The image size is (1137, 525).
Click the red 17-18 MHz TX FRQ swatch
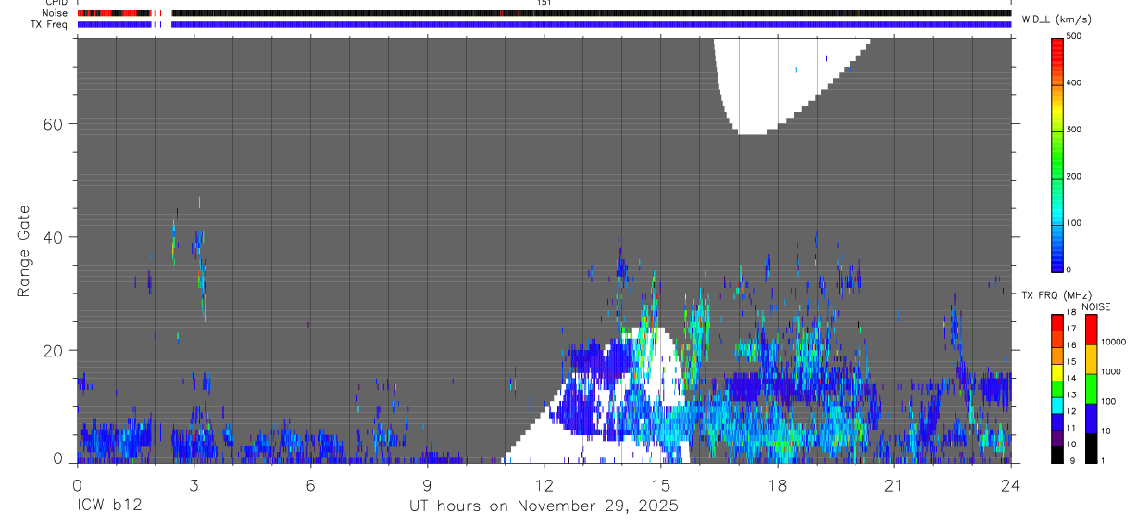pyautogui.click(x=1056, y=322)
